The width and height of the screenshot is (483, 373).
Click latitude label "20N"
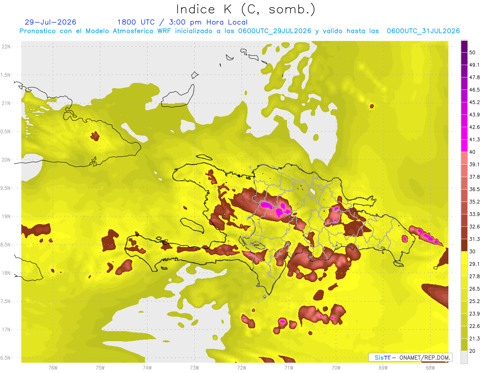[6, 160]
